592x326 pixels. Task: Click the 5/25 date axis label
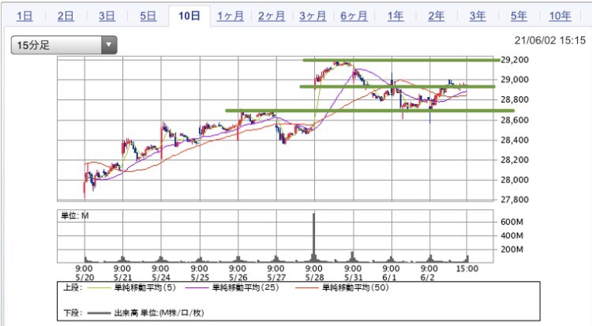[200, 277]
